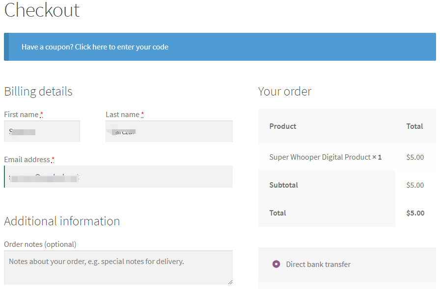This screenshot has width=440, height=289.
Task: Click the 'Your order' section heading
Action: (x=285, y=92)
